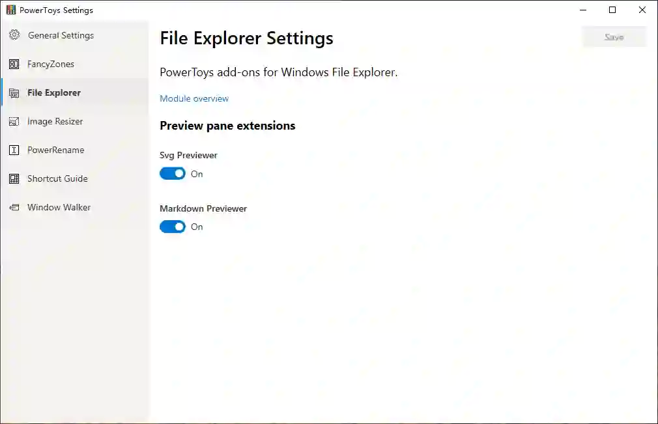Click the Shortcut Guide sidebar icon
Viewport: 658px width, 424px height.
[x=14, y=179]
